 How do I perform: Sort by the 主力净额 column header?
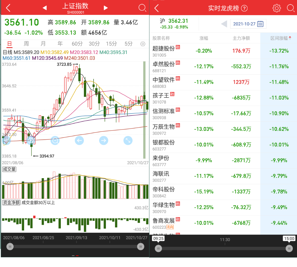(241, 38)
